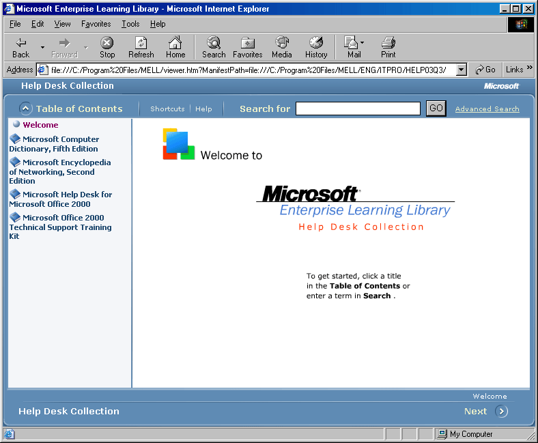Click the Print toolbar icon
Screen dimensions: 538x443
388,42
